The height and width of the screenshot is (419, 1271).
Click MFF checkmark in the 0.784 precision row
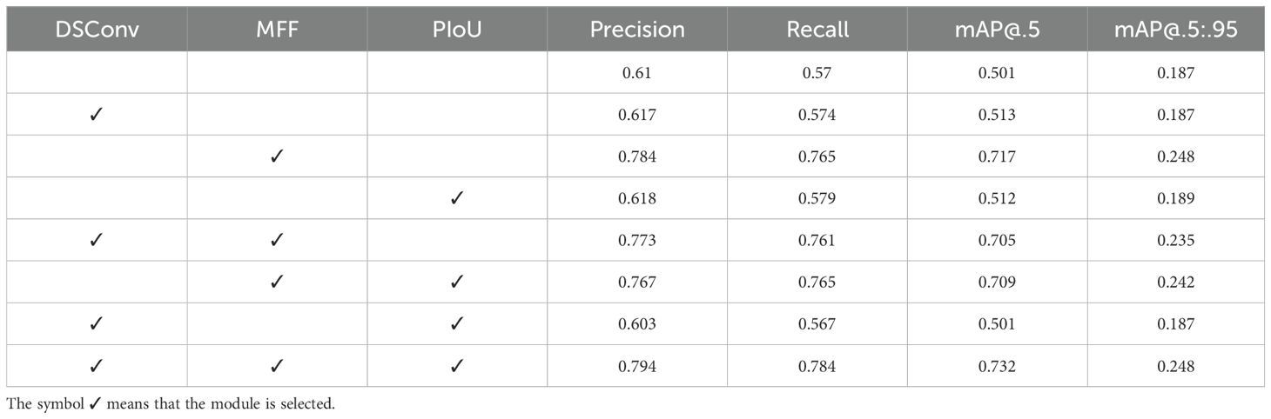click(x=277, y=156)
